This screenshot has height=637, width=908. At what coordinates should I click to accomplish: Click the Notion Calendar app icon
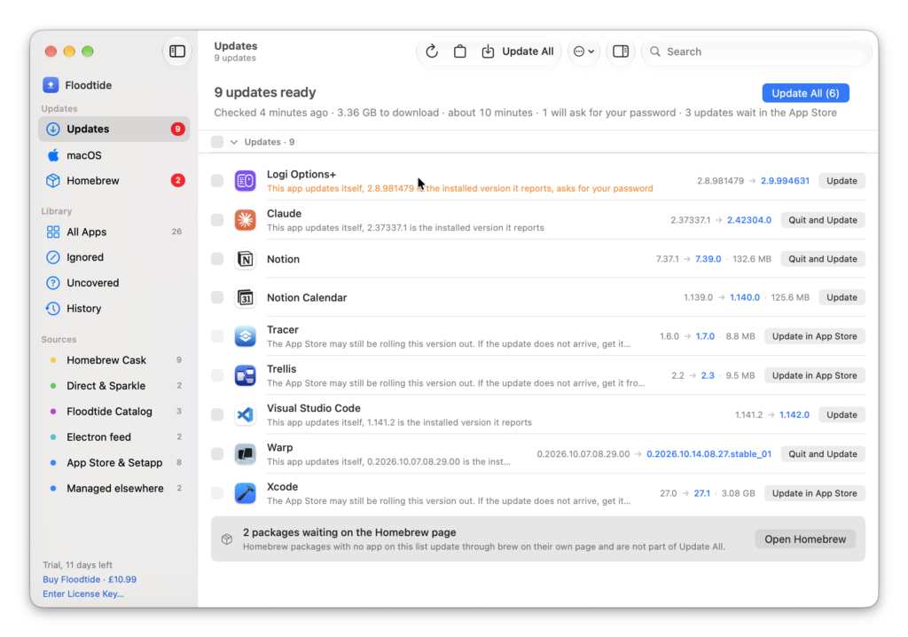coord(245,298)
